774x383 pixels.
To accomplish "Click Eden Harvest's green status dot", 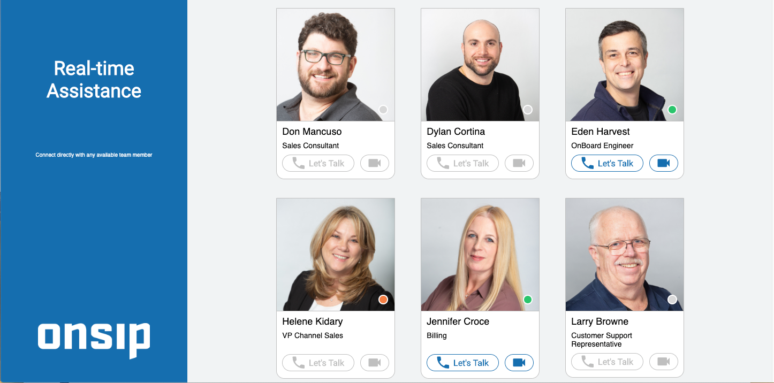I will [x=672, y=110].
